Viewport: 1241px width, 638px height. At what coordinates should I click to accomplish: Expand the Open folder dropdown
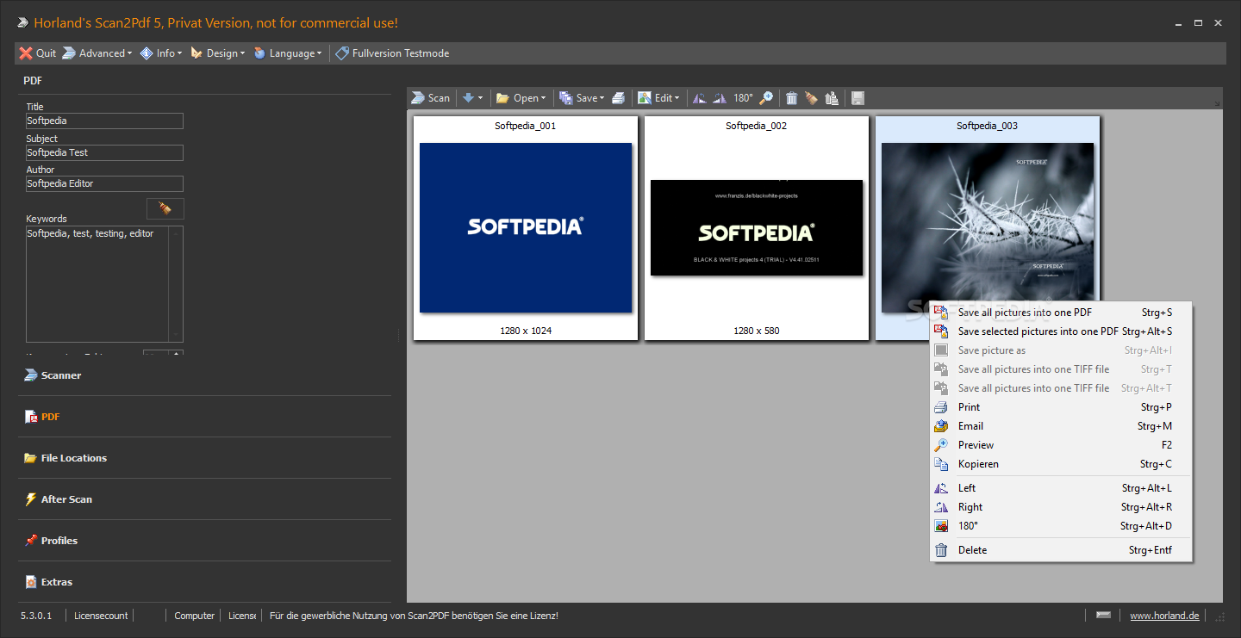pos(521,98)
